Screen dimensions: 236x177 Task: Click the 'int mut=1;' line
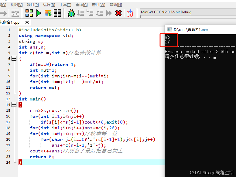[43, 70]
